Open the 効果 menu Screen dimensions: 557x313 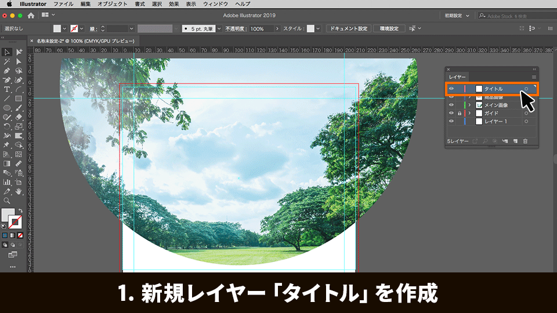pos(173,4)
